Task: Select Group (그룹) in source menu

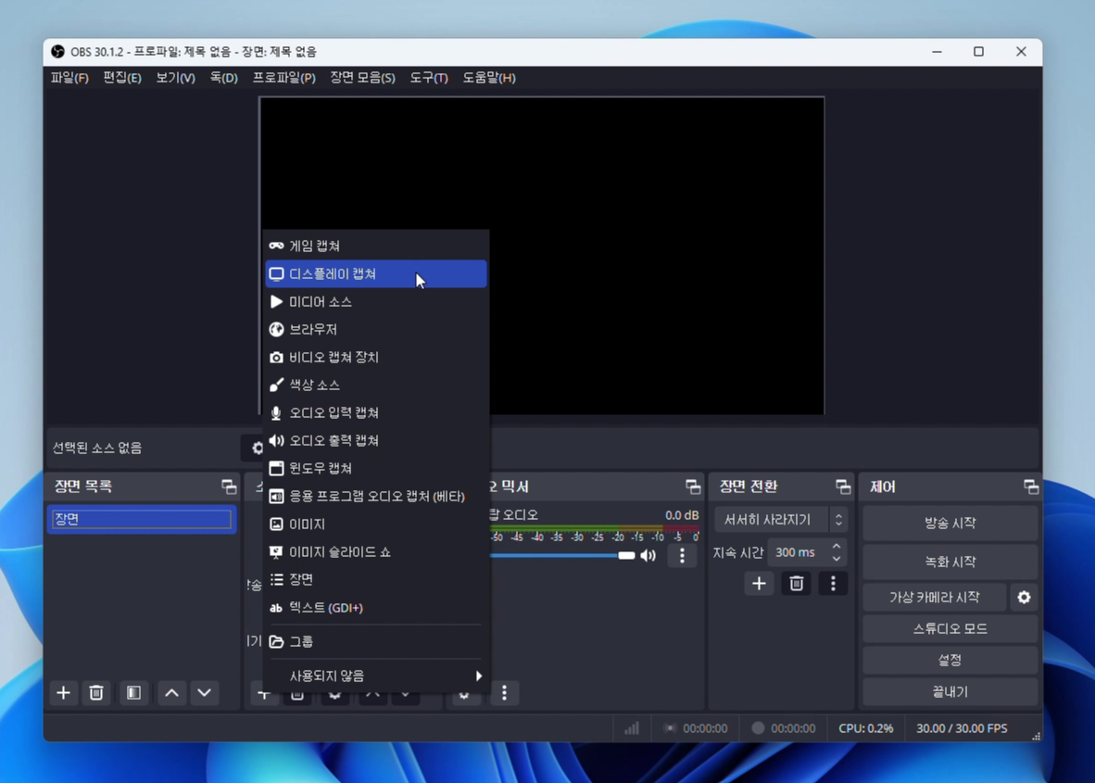Action: coord(376,641)
